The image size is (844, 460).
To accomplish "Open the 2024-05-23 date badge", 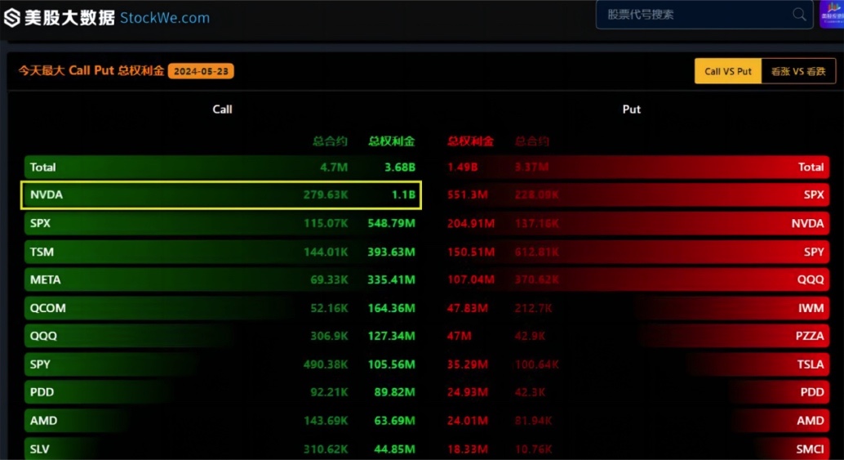I will [201, 71].
